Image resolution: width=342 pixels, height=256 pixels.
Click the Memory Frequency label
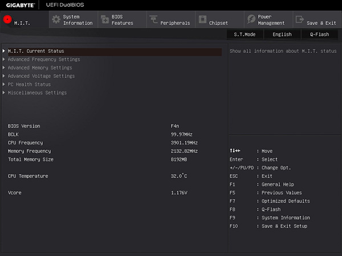[29, 151]
